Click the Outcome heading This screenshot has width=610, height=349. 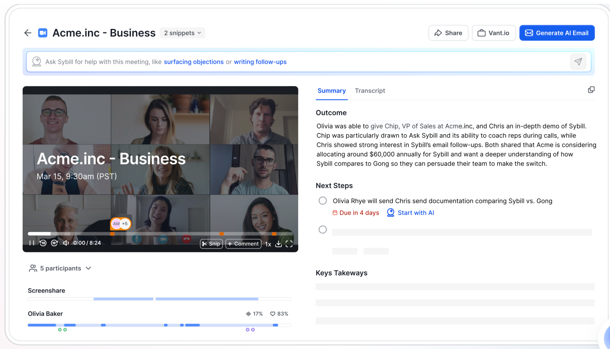pos(331,113)
